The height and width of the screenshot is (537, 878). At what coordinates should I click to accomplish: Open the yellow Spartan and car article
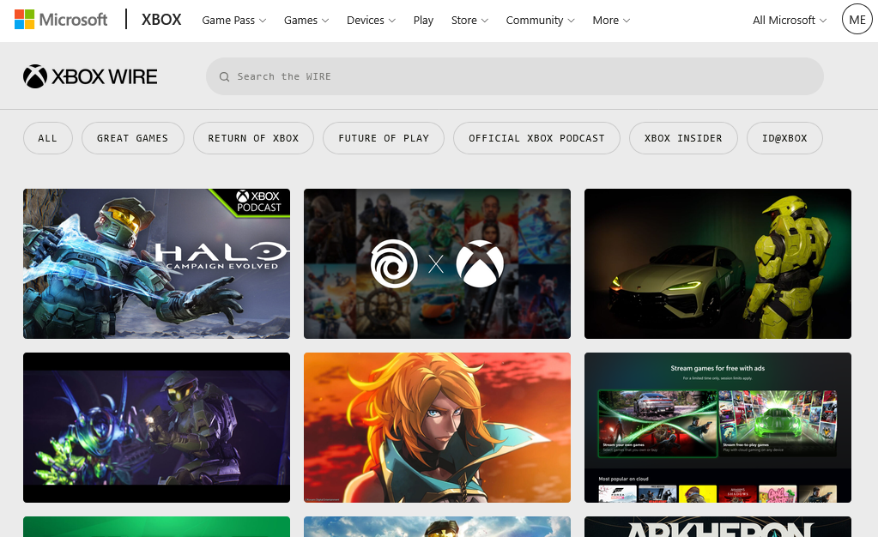pos(718,263)
